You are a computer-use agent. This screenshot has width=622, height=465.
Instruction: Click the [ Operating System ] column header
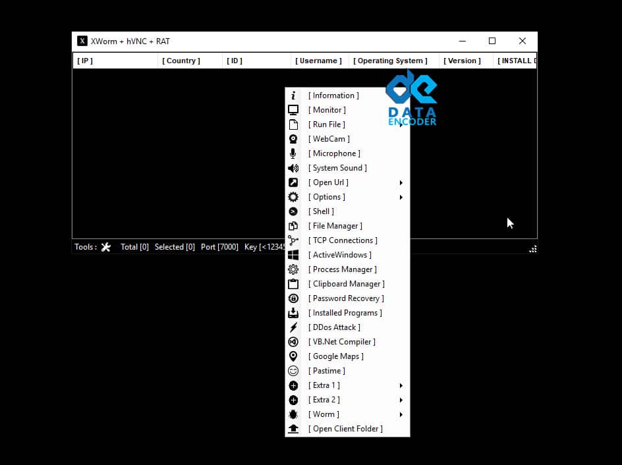tap(394, 61)
